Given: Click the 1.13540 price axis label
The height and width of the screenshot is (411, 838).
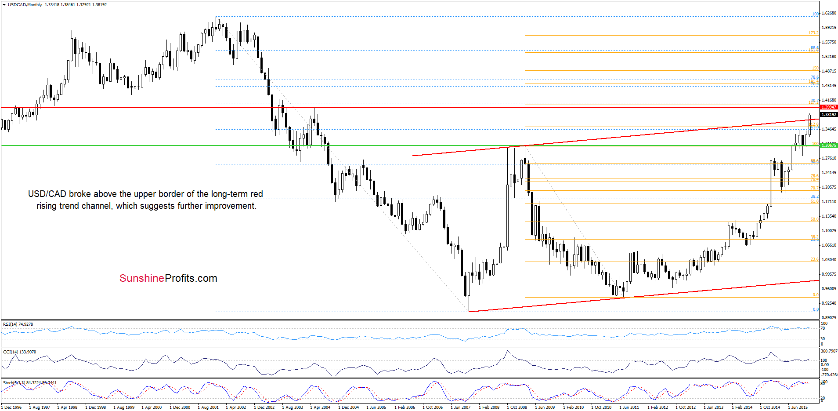Looking at the screenshot, I should pyautogui.click(x=829, y=216).
